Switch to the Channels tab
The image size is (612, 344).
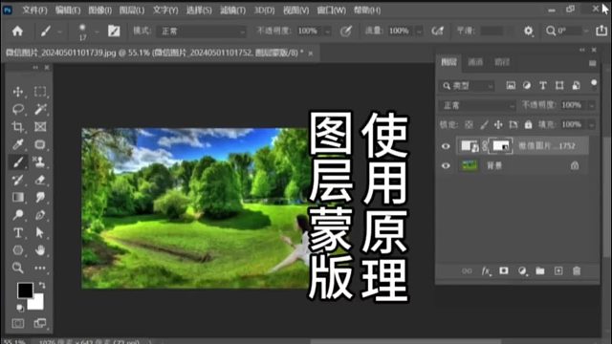point(475,62)
